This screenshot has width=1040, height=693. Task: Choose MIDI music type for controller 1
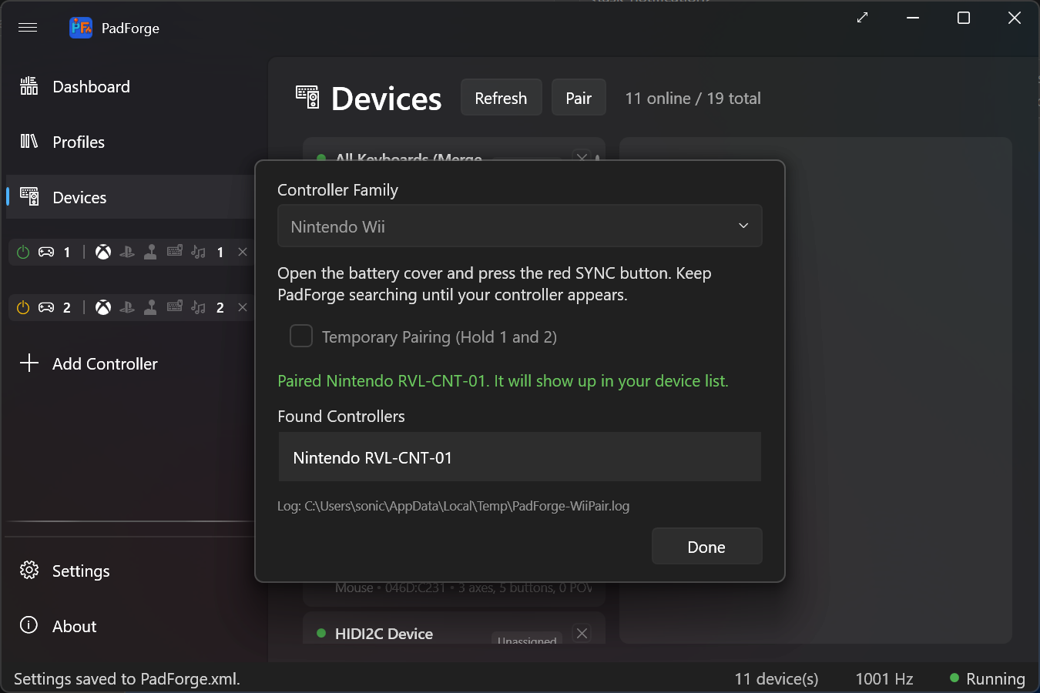(x=199, y=252)
